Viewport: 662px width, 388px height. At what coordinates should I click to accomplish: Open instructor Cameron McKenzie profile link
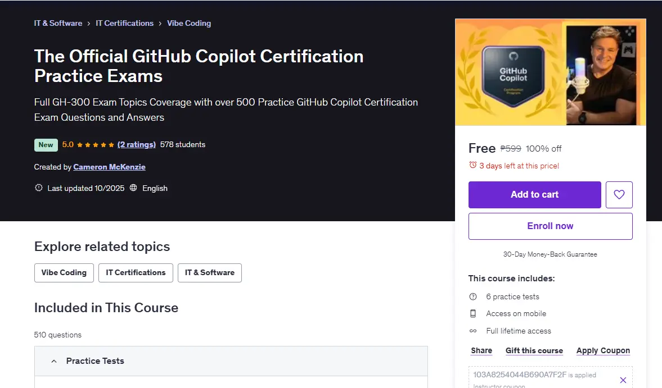point(109,167)
